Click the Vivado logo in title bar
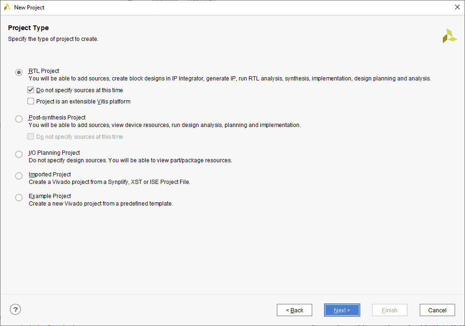465x326 pixels. [8, 8]
